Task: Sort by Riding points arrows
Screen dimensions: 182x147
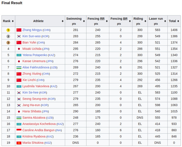Action: (145, 21)
